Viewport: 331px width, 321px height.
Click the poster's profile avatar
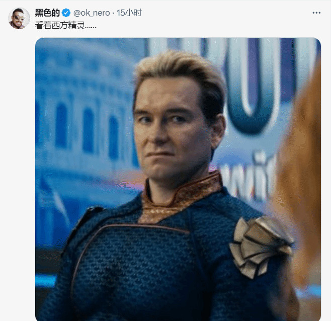[19, 18]
